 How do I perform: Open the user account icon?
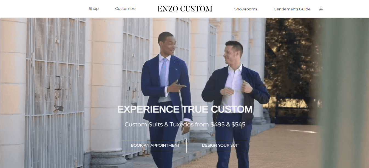[321, 9]
